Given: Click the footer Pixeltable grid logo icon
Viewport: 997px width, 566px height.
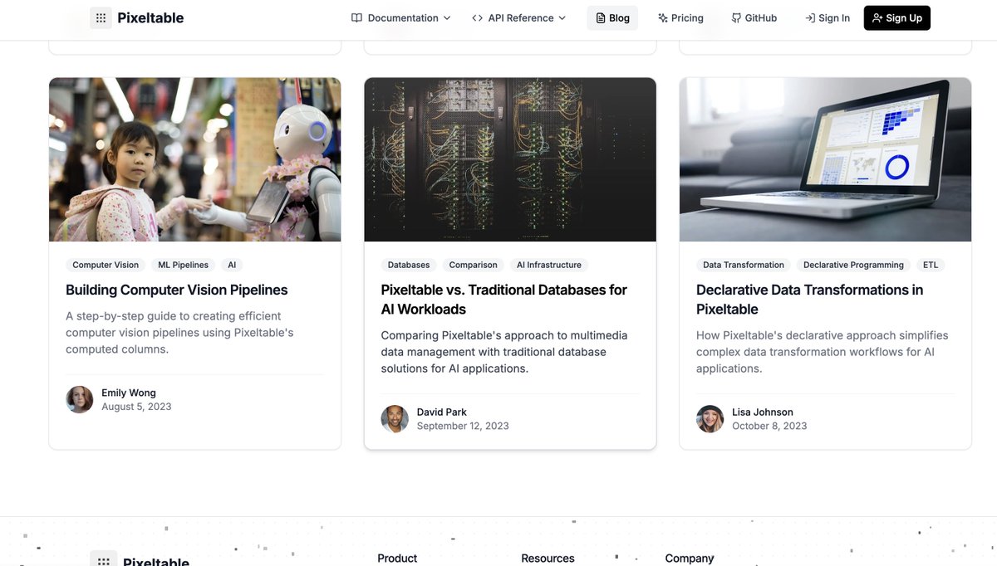Looking at the screenshot, I should (x=103, y=560).
